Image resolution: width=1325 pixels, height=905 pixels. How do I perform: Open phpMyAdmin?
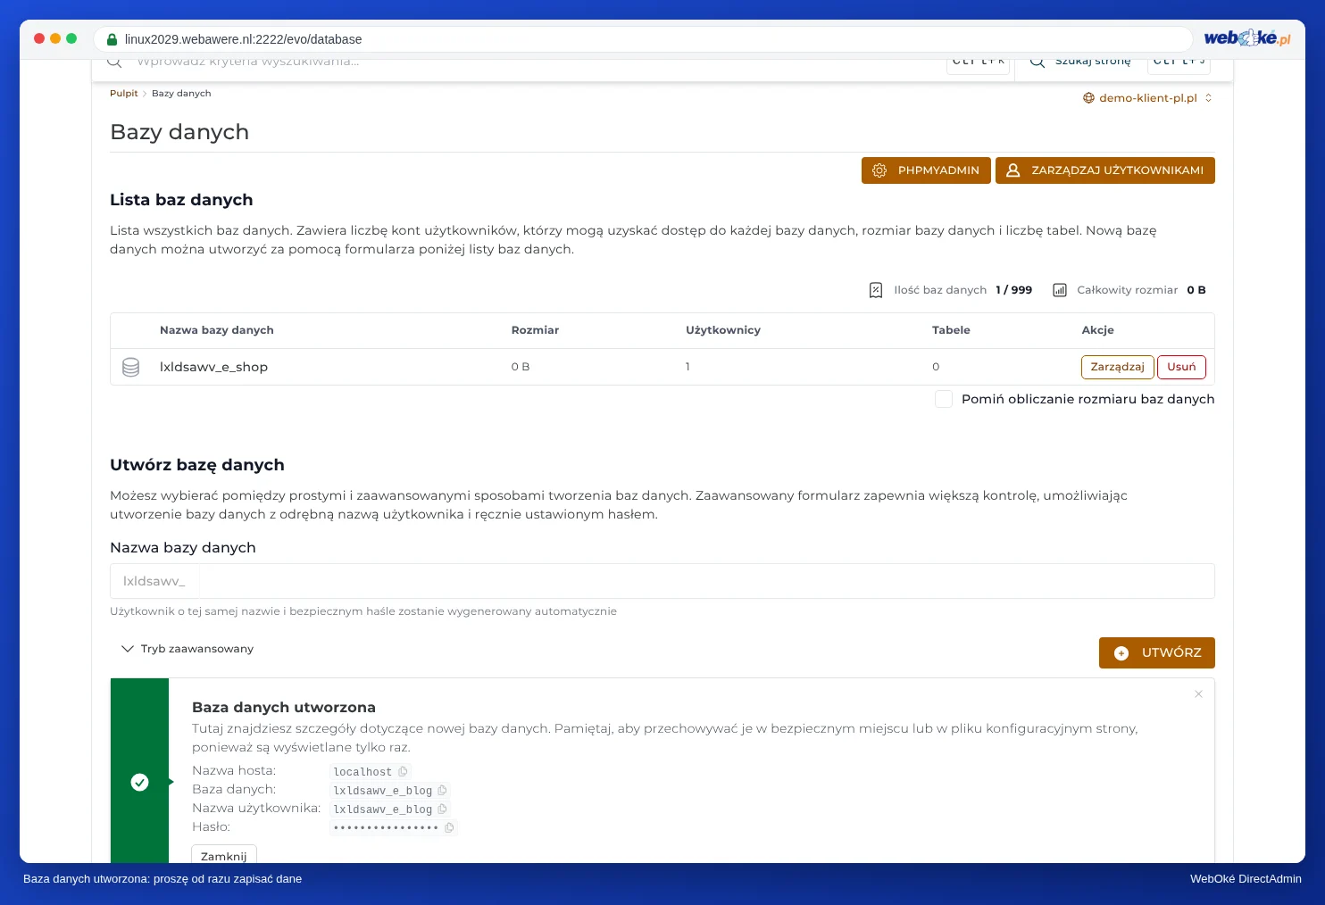tap(926, 170)
